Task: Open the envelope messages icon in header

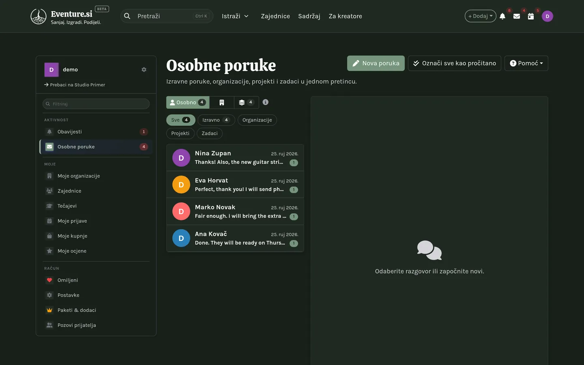Action: [517, 16]
